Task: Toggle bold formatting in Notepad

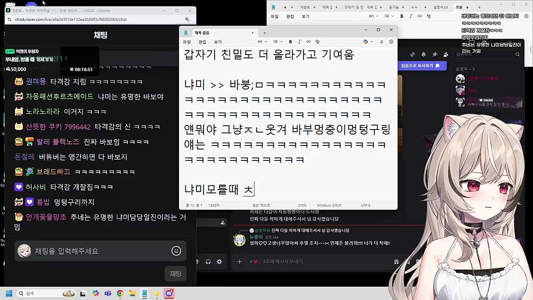Action: tap(290, 42)
